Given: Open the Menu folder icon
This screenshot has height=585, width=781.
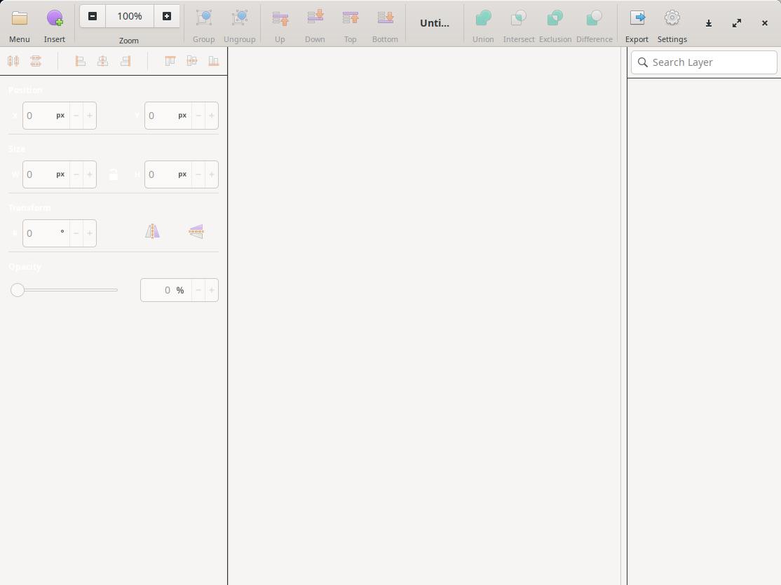Looking at the screenshot, I should pos(20,18).
